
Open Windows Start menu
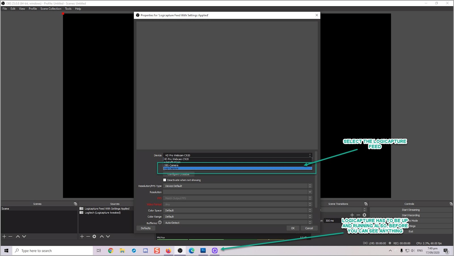pos(6,251)
